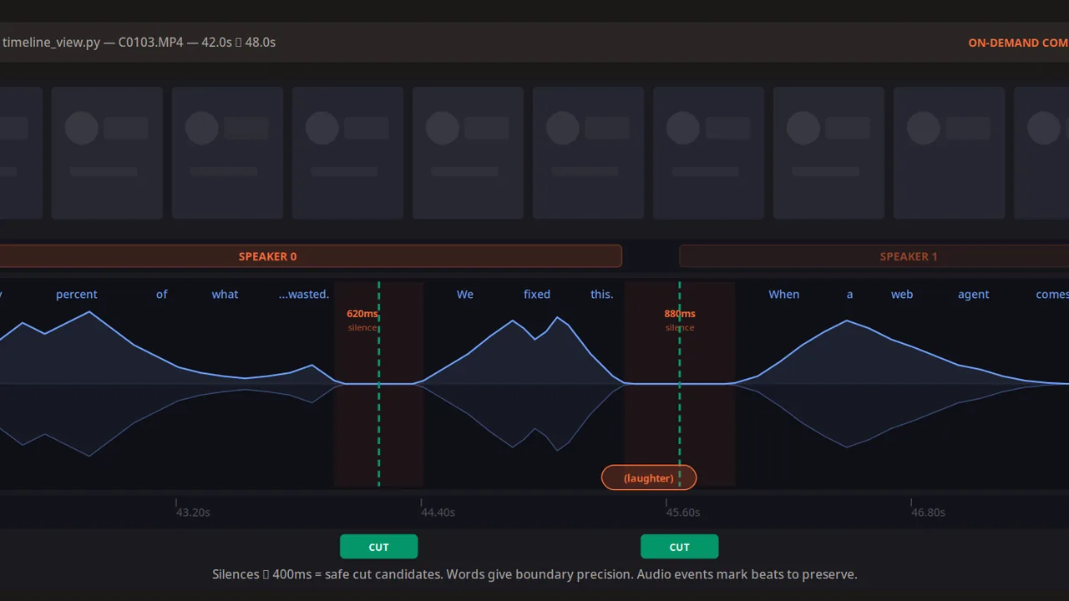Select the word "...wasted." in transcript

click(304, 294)
